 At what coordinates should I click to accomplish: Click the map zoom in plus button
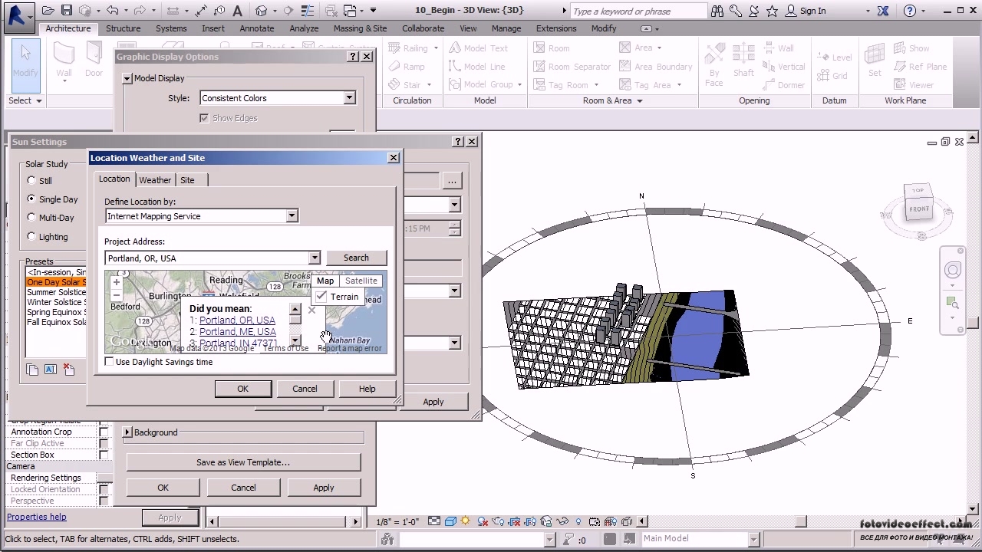pyautogui.click(x=117, y=282)
